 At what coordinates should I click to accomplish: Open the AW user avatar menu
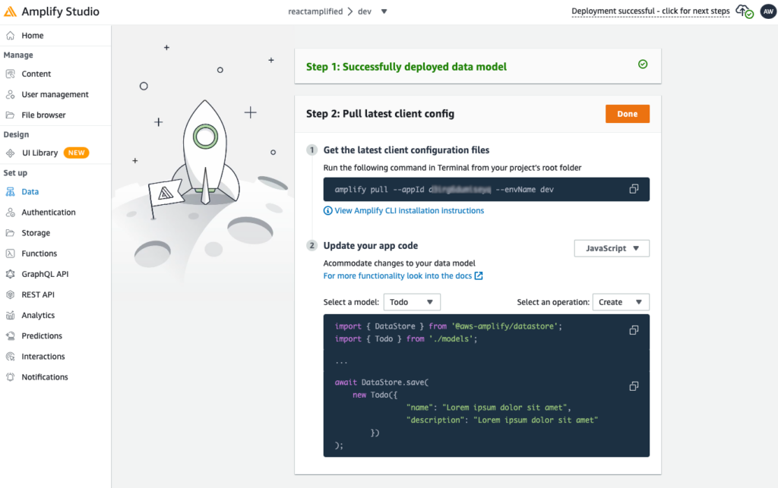[x=767, y=11]
